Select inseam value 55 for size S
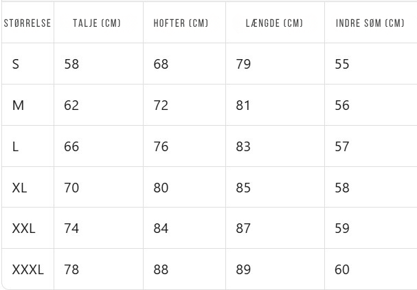Screen dimensions: 417x290 pyautogui.click(x=342, y=64)
